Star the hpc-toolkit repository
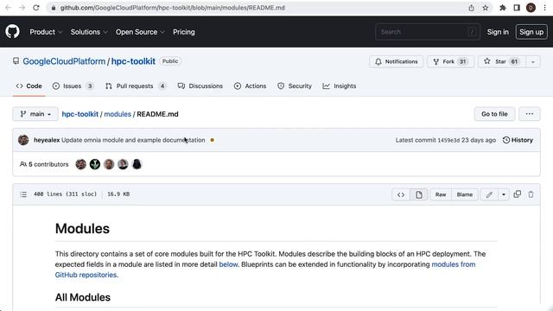Viewport: 553px width, 311px height. coord(502,61)
